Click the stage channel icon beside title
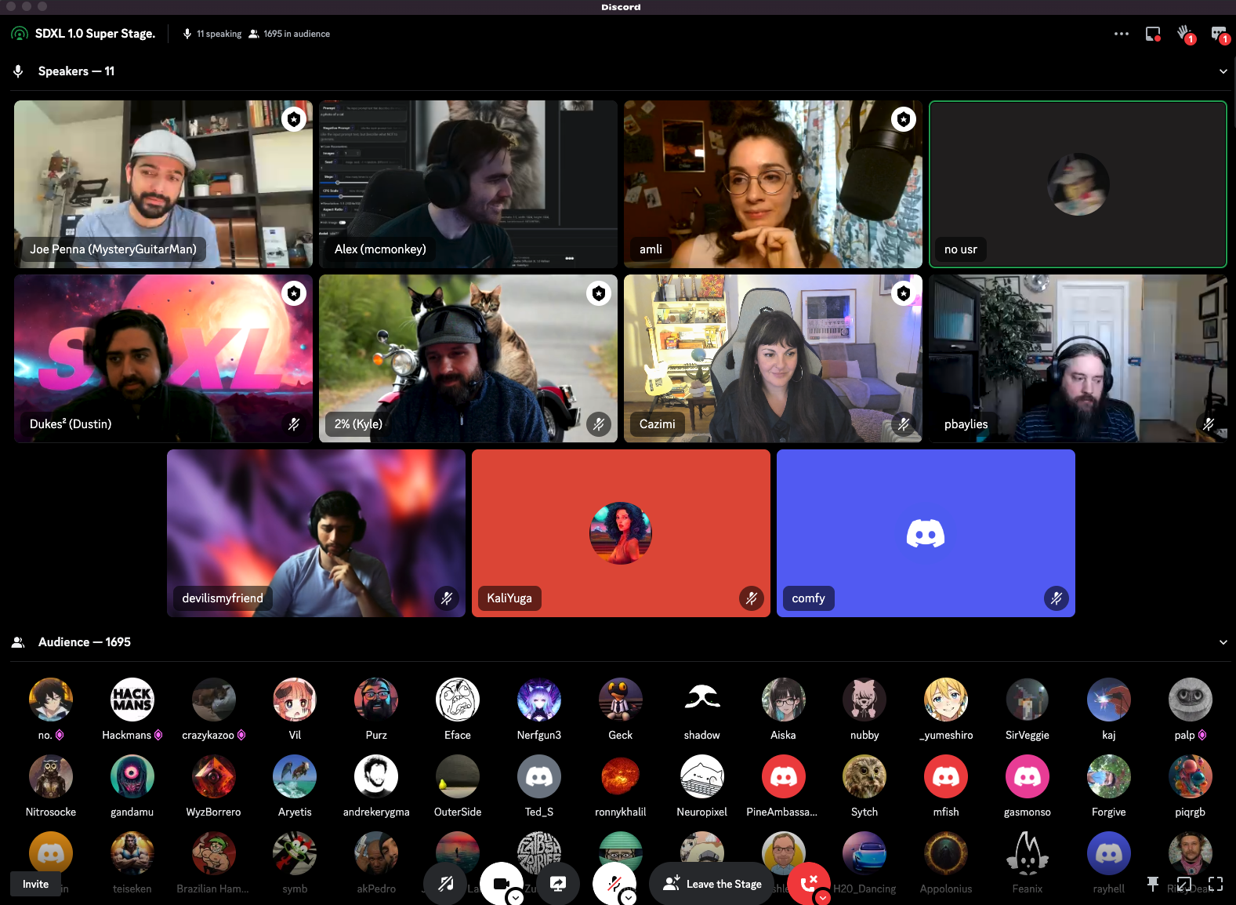Viewport: 1236px width, 905px height. click(20, 34)
